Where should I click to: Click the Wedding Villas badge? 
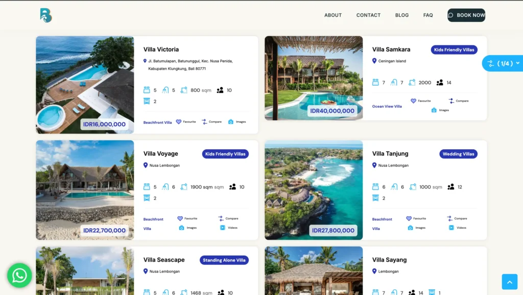458,154
